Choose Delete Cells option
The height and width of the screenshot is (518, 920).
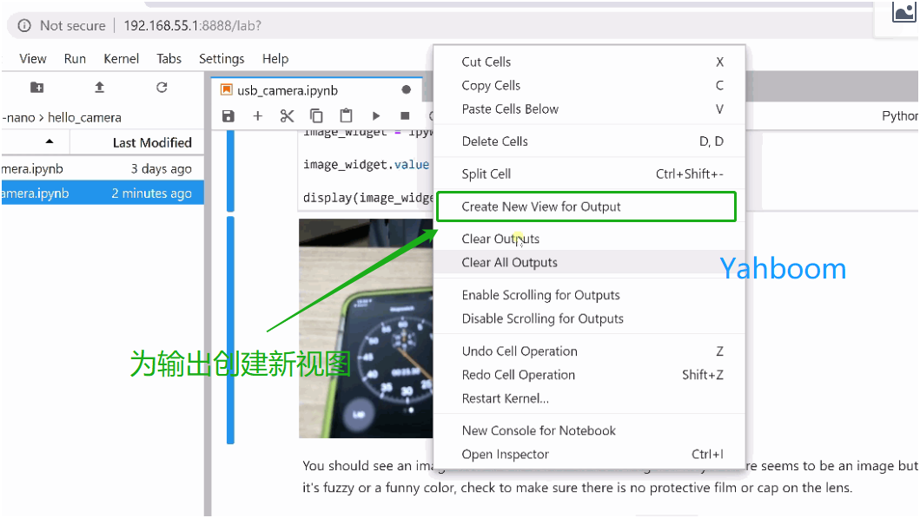click(x=590, y=141)
